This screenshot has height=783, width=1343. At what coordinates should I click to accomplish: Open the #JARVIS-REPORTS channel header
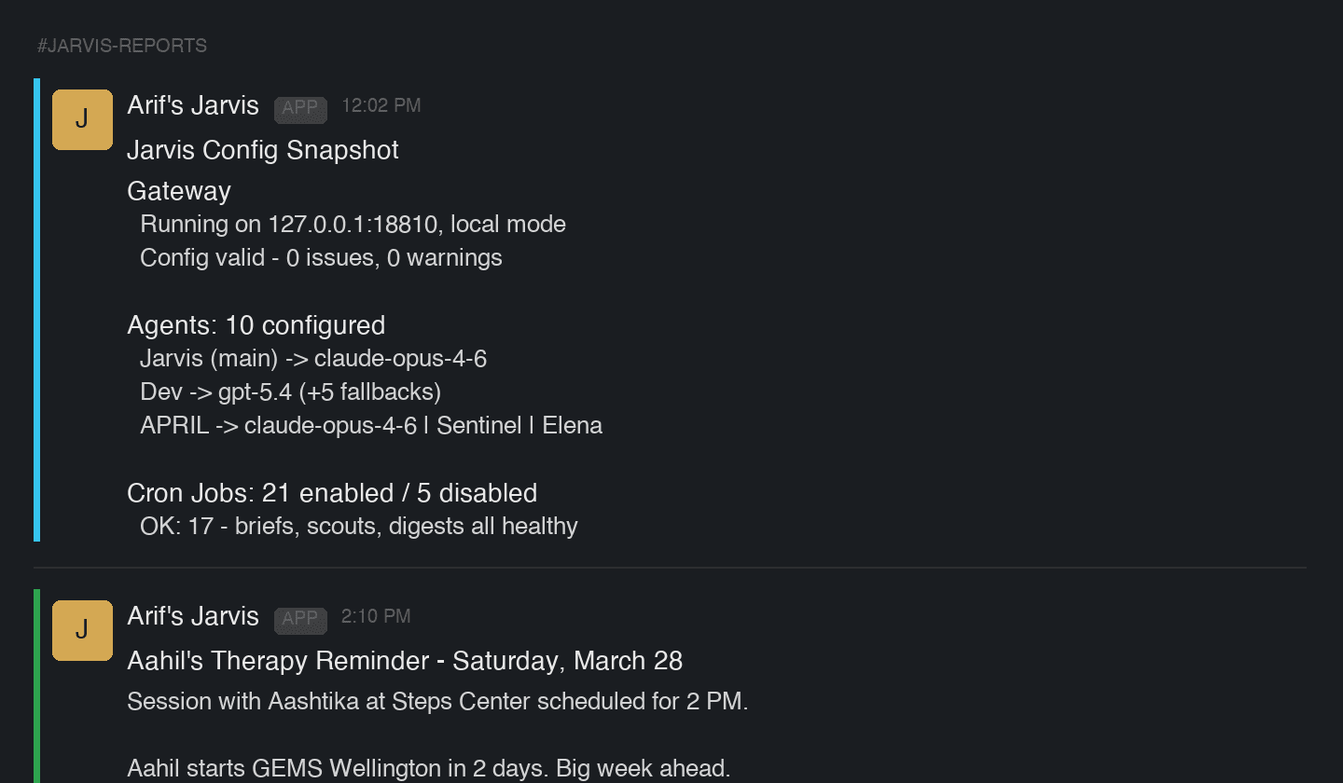pyautogui.click(x=122, y=44)
